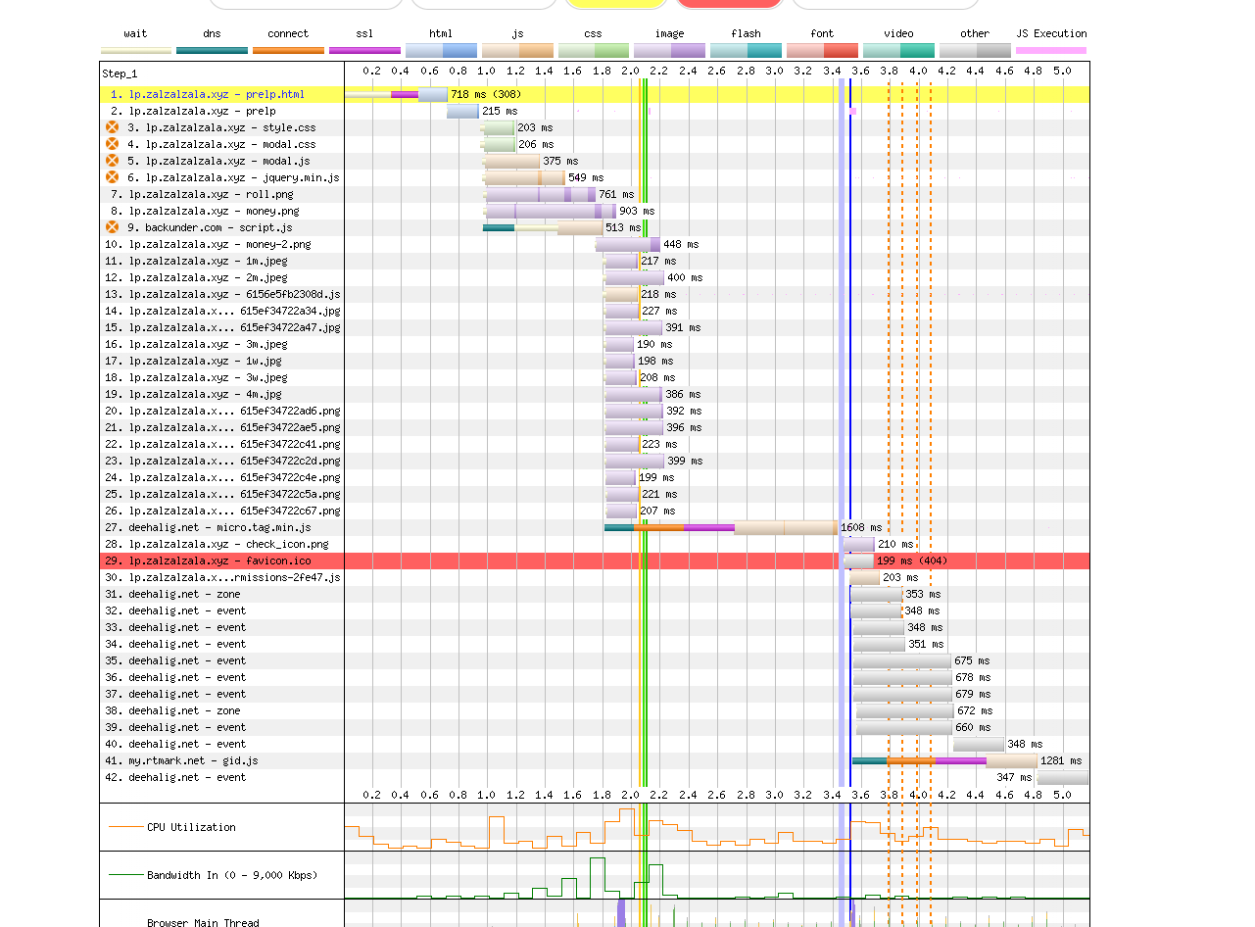Click the css color swatch in legend
Viewport: 1255px width, 927px height.
pos(594,50)
